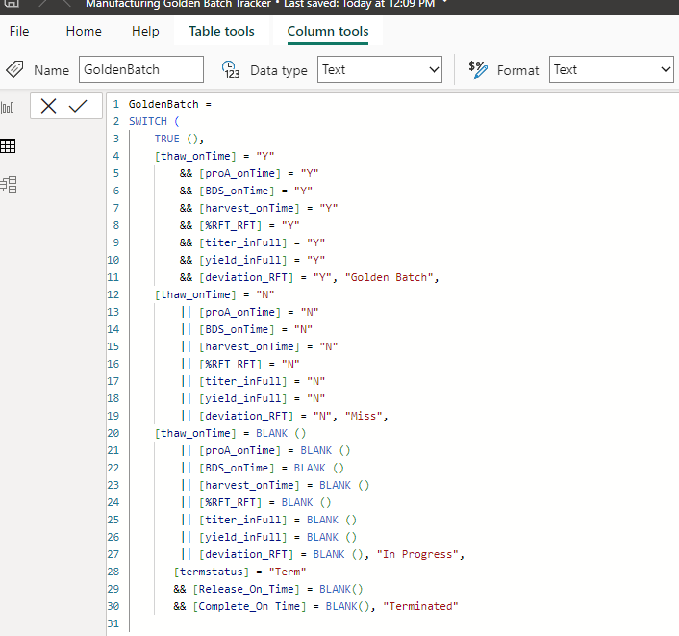Click TRUE () on line 3
Image resolution: width=679 pixels, height=636 pixels.
(x=176, y=139)
